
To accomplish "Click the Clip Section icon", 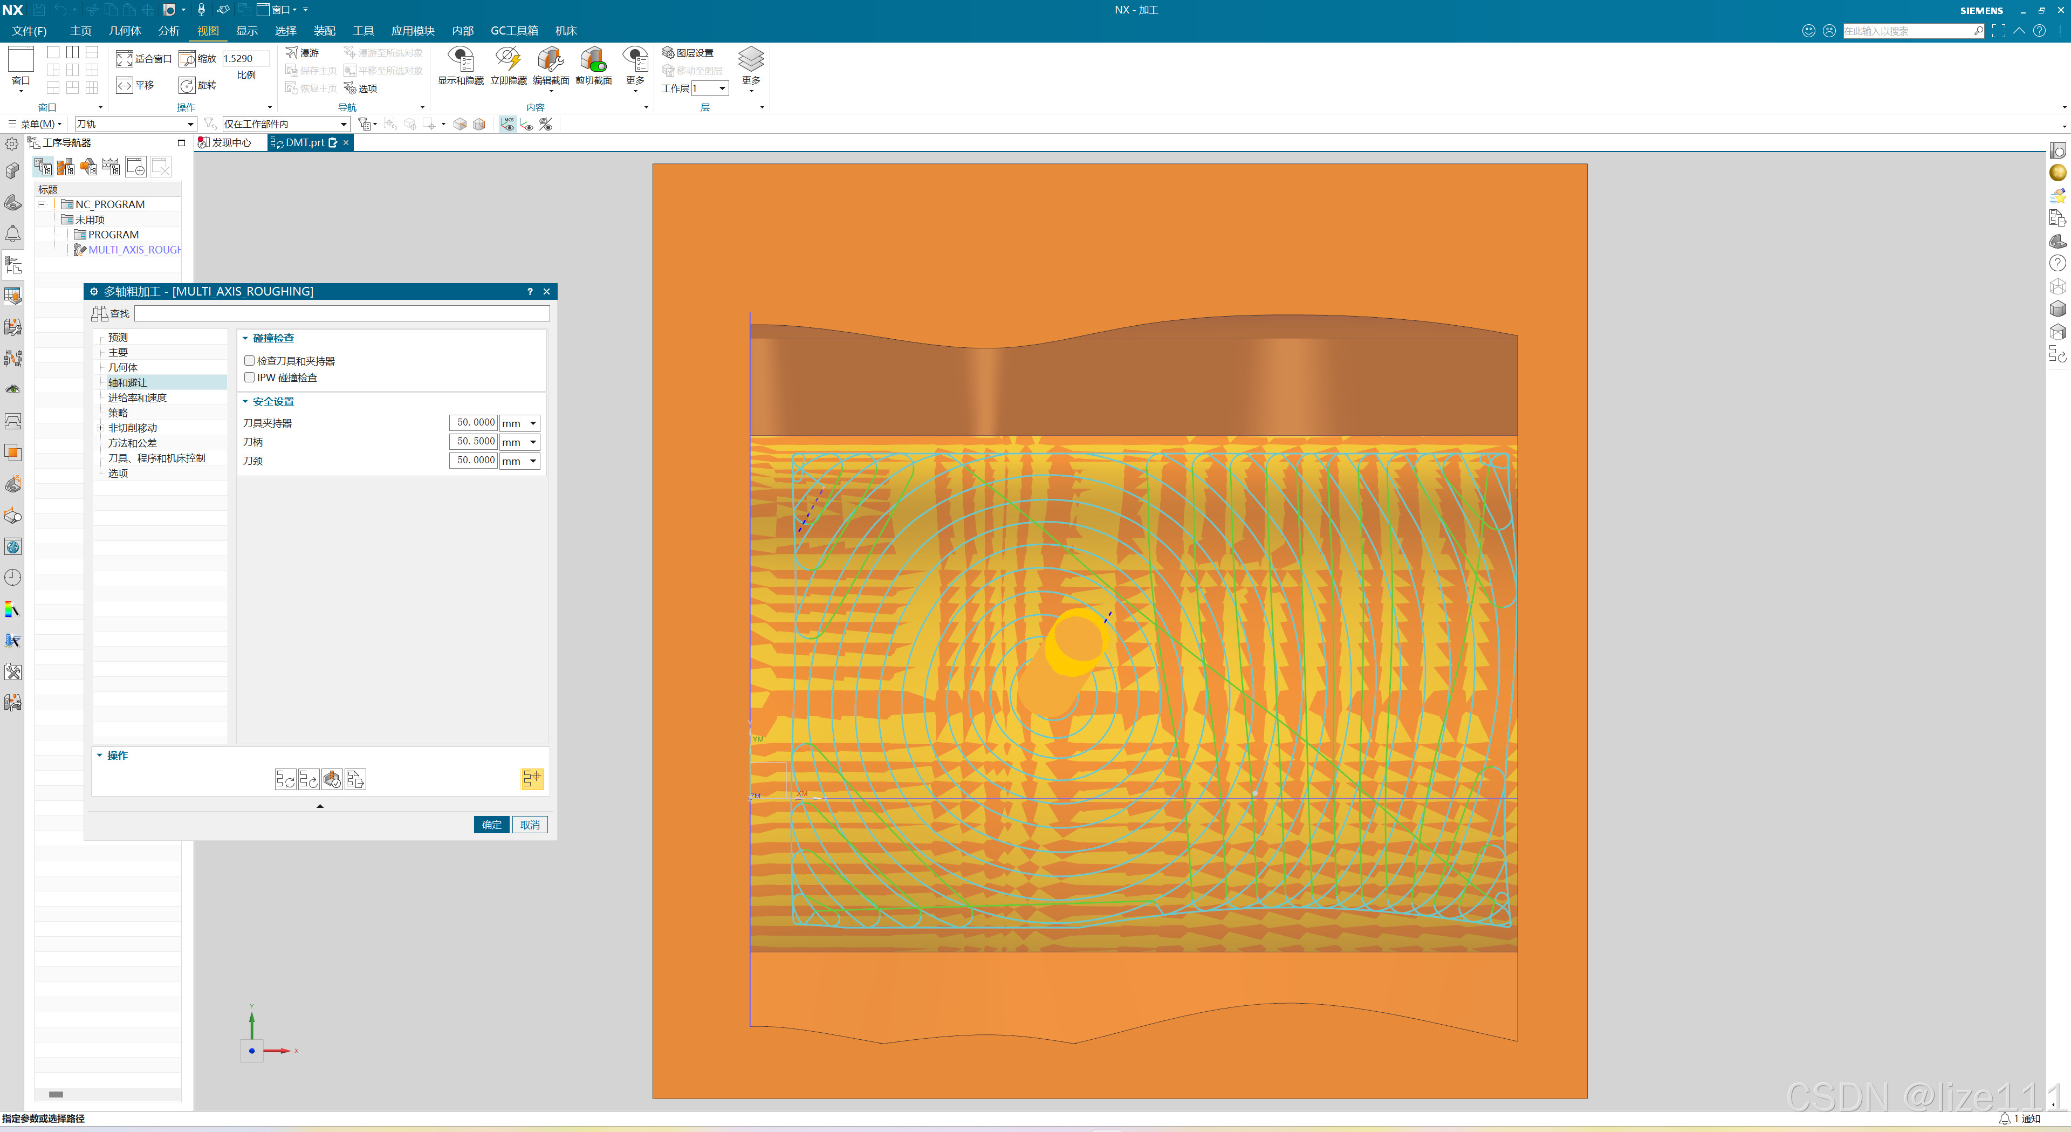I will pos(593,60).
